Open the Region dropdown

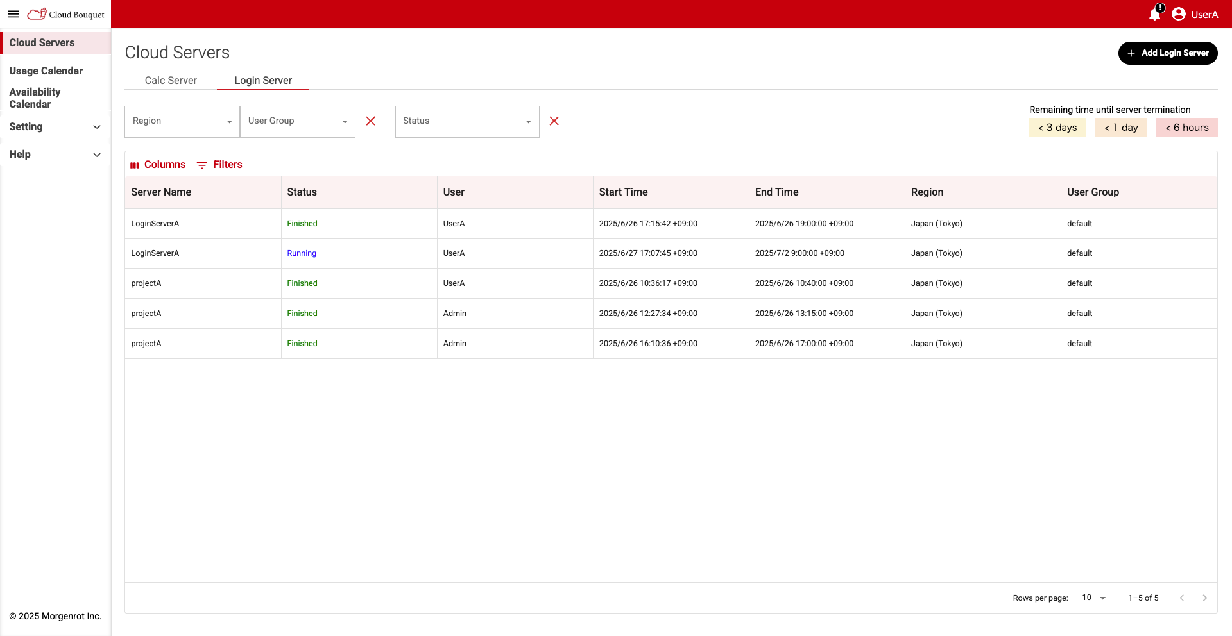tap(182, 121)
